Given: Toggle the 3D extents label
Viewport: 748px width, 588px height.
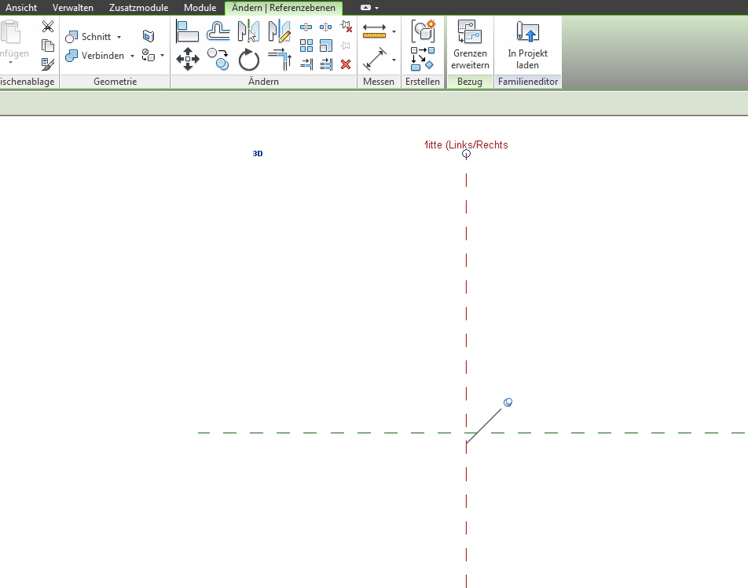Looking at the screenshot, I should (258, 153).
